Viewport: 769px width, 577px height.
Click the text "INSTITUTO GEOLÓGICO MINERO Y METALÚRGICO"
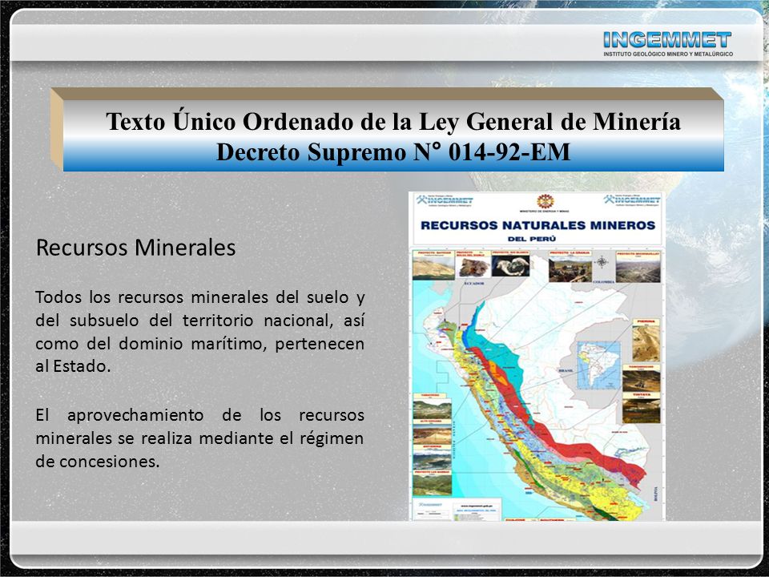pos(668,54)
